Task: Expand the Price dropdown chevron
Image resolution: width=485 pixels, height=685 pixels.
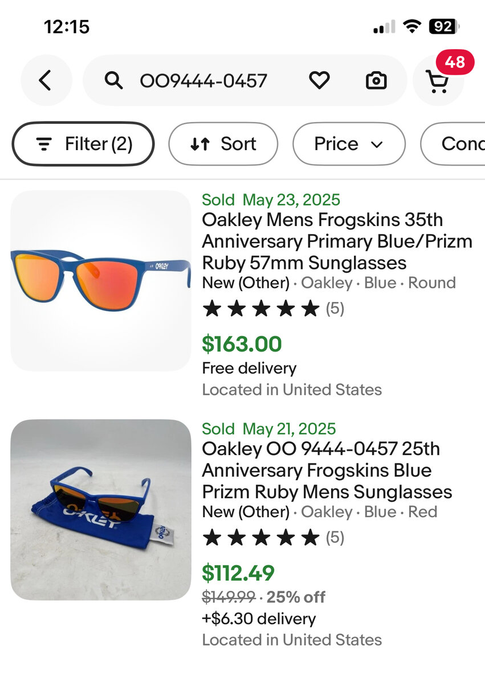Action: pyautogui.click(x=377, y=144)
